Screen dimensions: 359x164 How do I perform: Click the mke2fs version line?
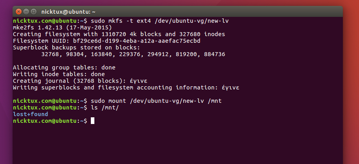pyautogui.click(x=62, y=27)
